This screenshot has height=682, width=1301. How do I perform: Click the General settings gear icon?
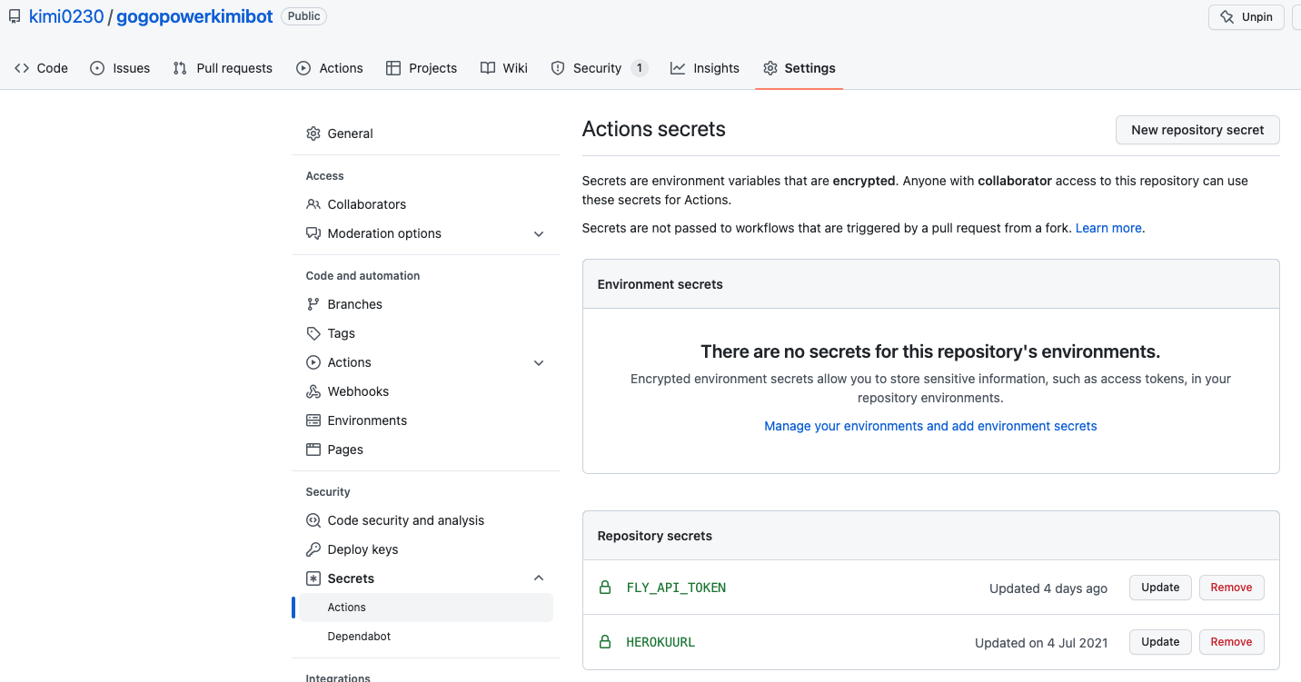point(313,133)
